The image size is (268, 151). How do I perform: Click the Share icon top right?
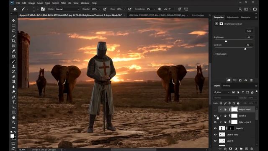255,9
